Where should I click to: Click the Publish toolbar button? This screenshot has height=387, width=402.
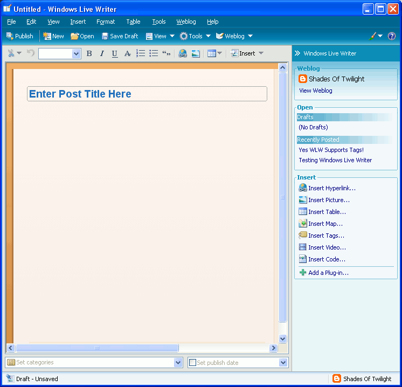click(20, 36)
